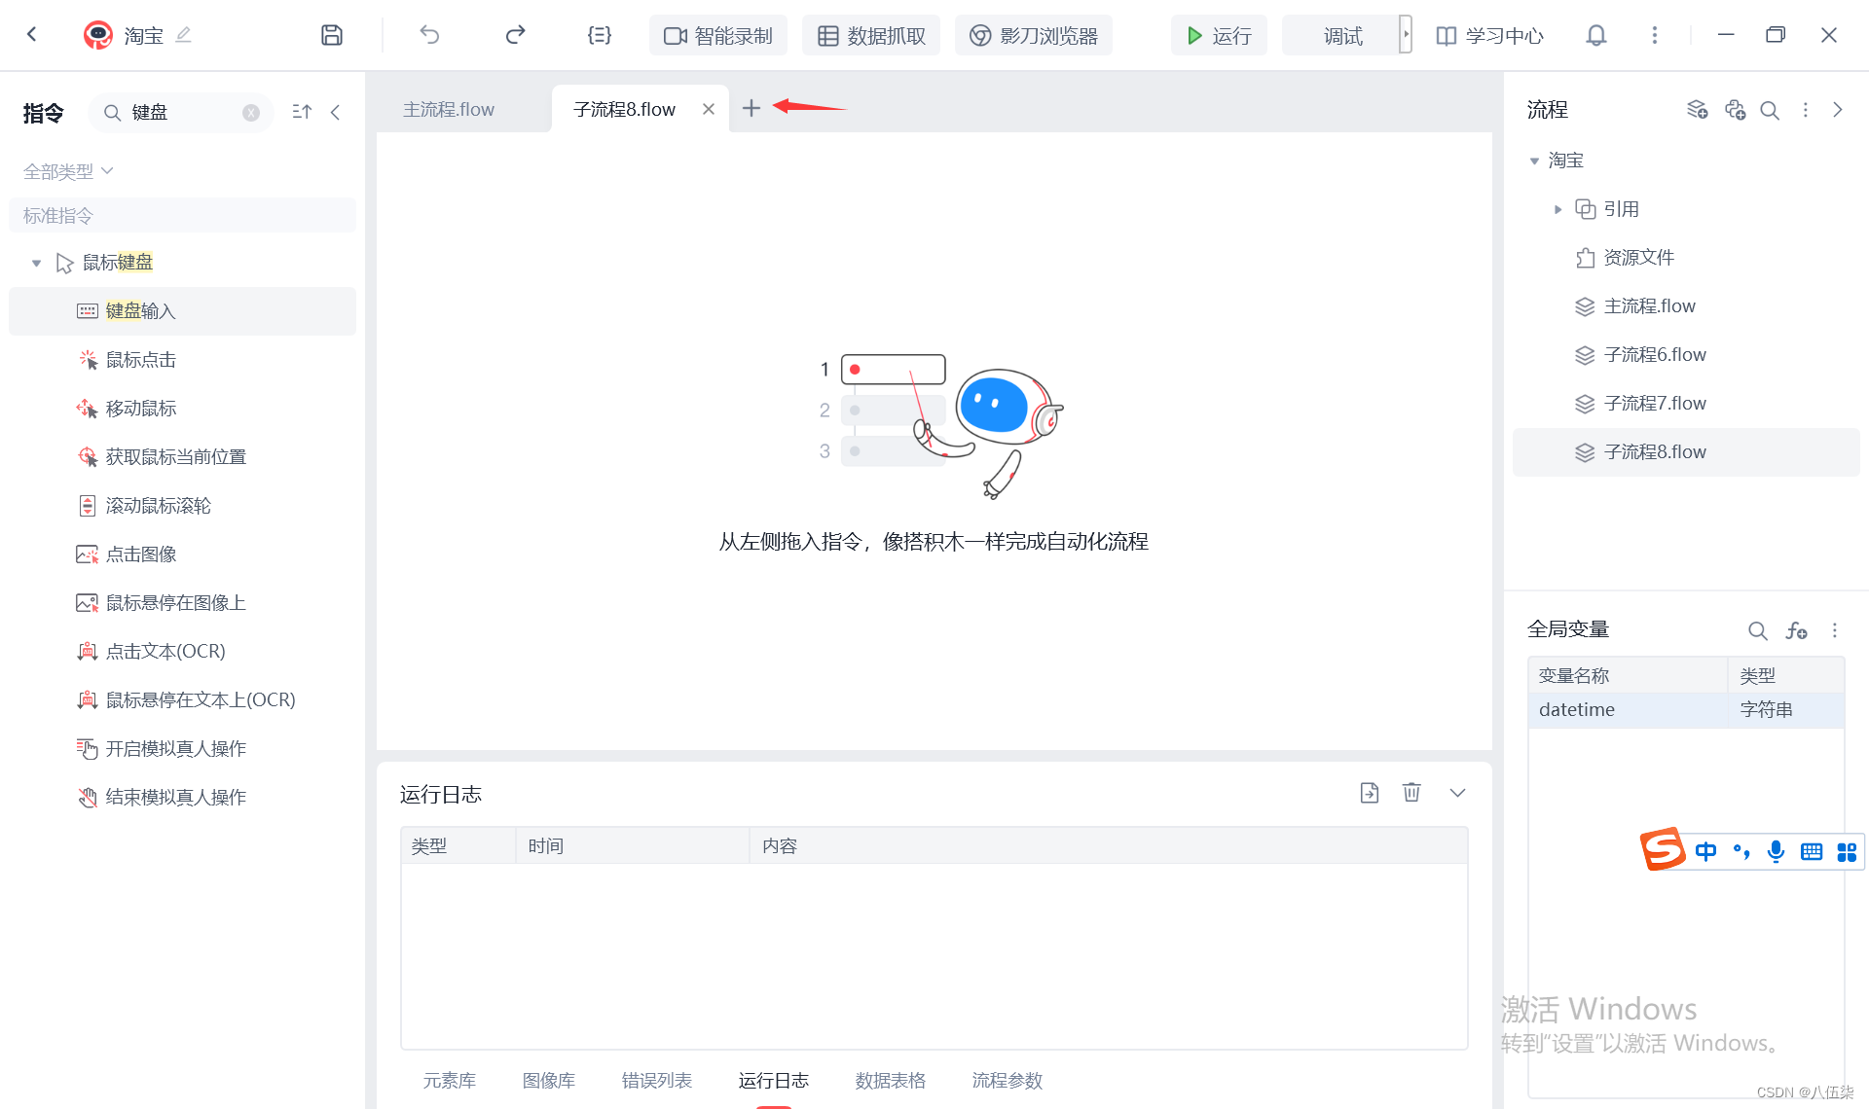1869x1109 pixels.
Task: Open 子流程6.flow in the flow tree
Action: 1654,355
